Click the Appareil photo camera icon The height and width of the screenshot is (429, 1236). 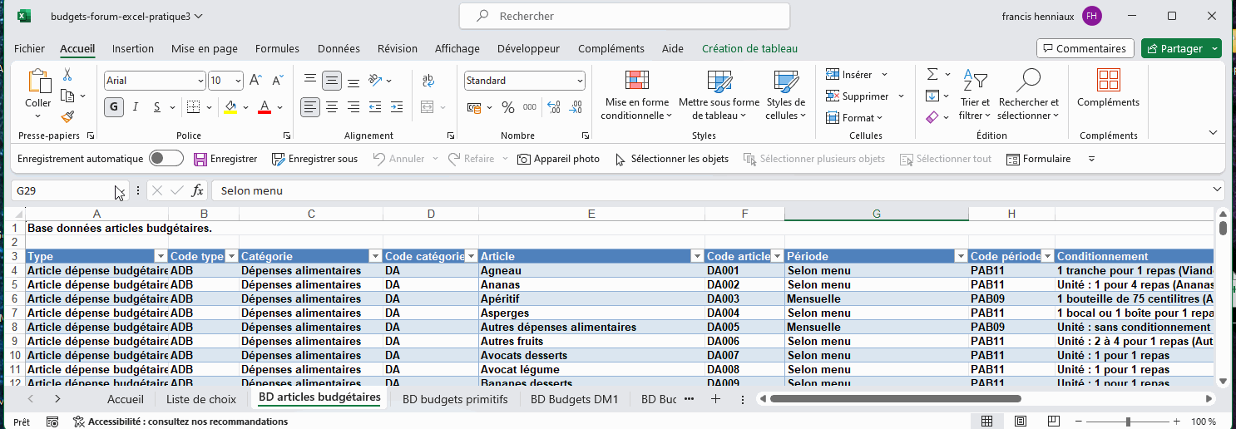coord(524,159)
